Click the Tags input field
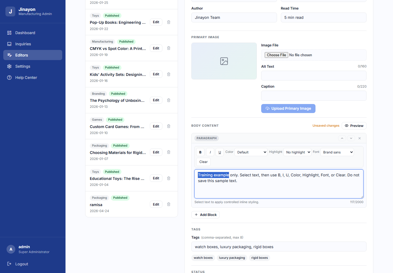Image resolution: width=393 pixels, height=273 pixels. click(x=279, y=247)
